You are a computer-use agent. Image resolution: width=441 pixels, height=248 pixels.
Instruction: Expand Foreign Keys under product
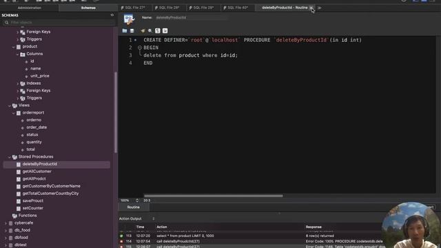coord(17,91)
